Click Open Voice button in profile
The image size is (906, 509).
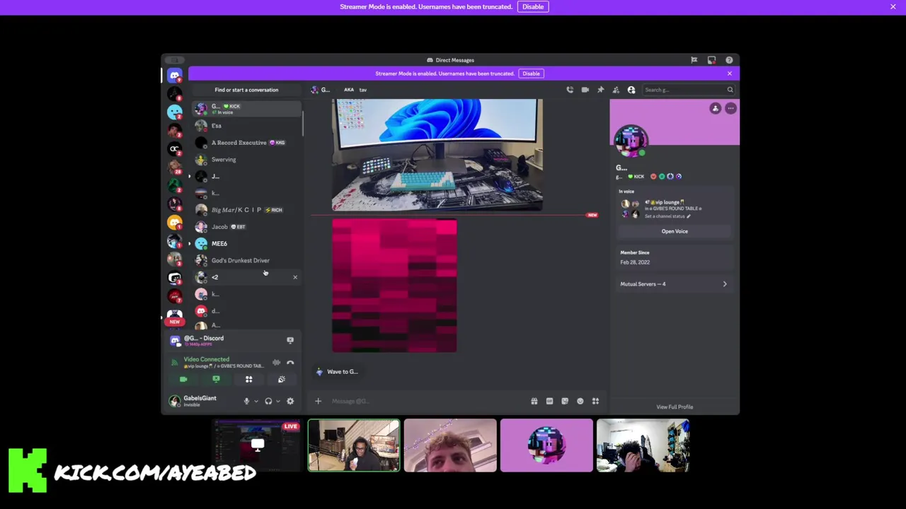pos(675,231)
